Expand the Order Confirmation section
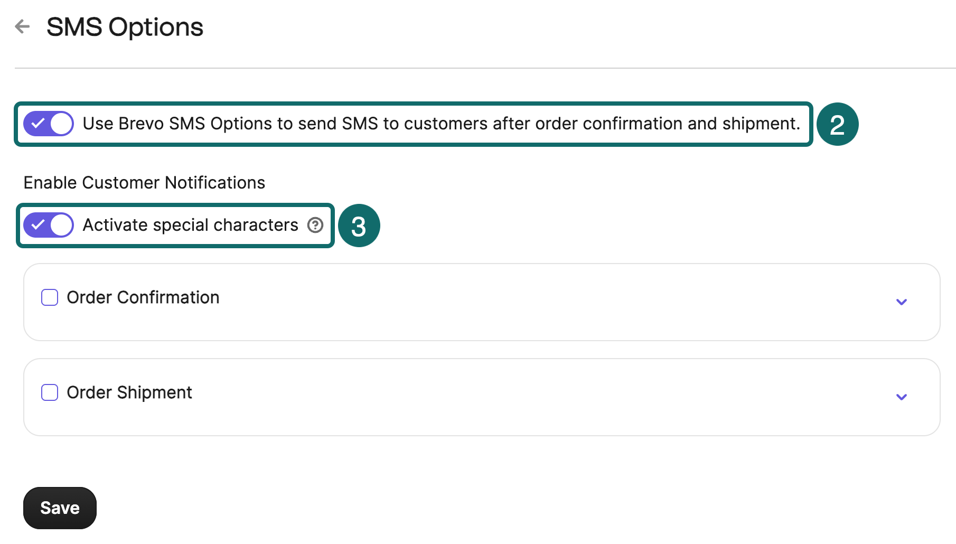 pos(901,302)
